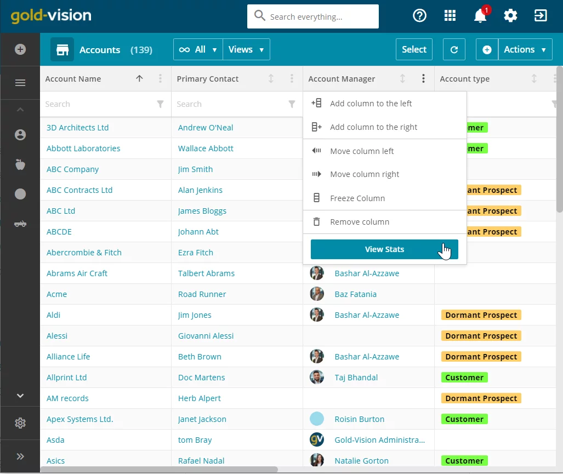This screenshot has height=474, width=563.
Task: Click the sidebar down chevron
Action: (20, 396)
